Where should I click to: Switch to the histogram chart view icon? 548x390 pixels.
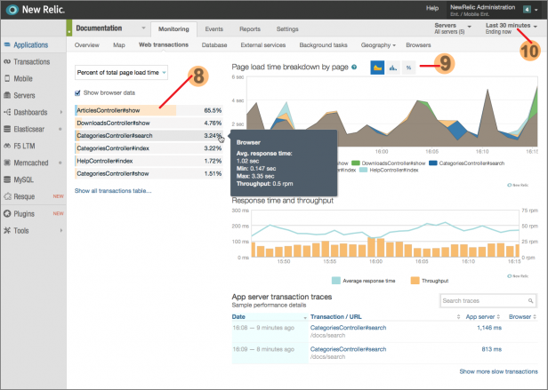[392, 68]
